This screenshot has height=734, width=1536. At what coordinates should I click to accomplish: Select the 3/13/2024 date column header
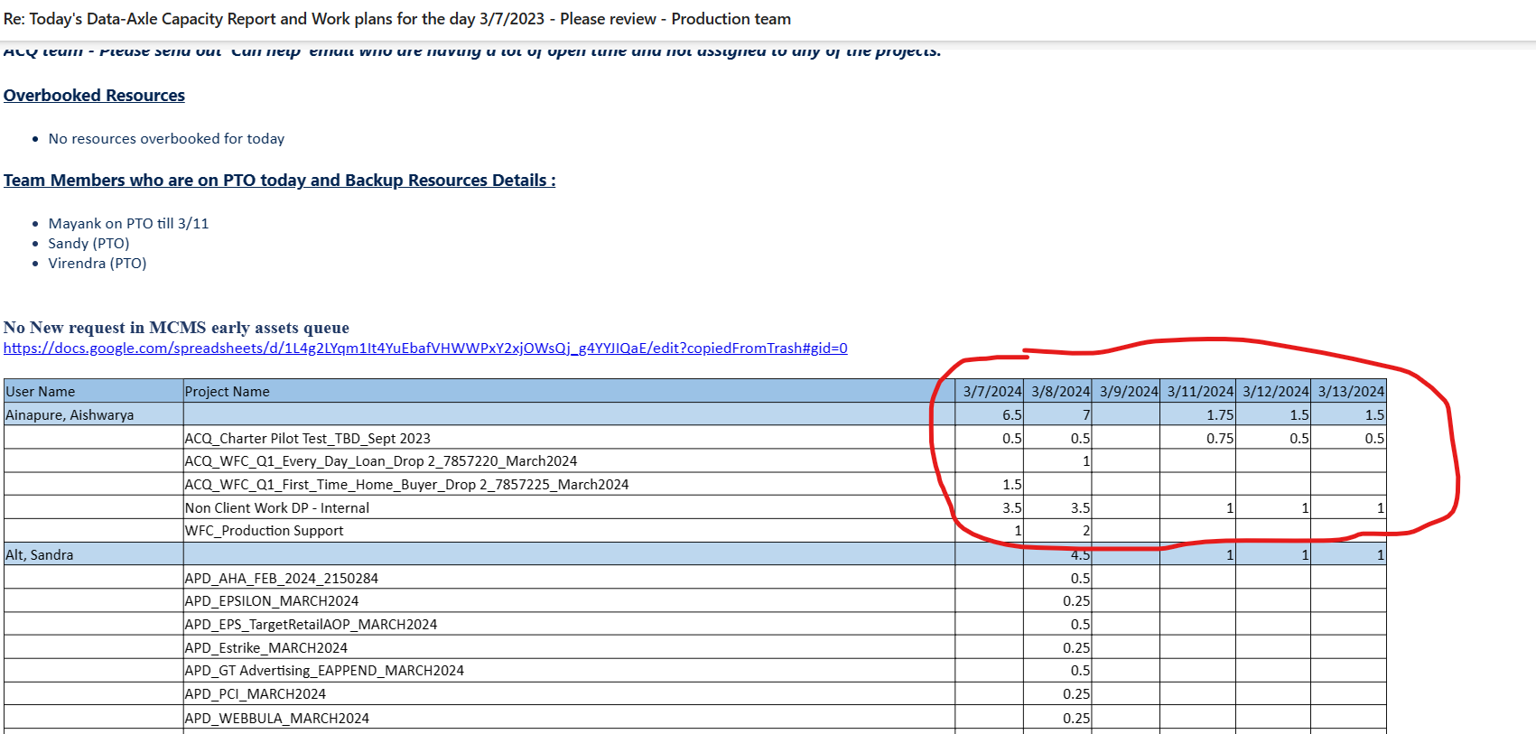tap(1348, 391)
